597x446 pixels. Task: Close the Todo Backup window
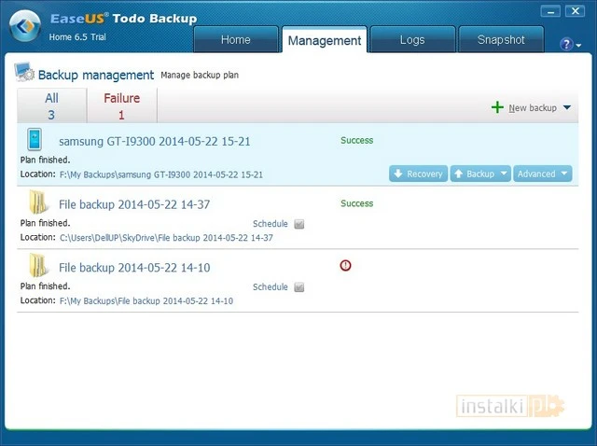(x=576, y=11)
